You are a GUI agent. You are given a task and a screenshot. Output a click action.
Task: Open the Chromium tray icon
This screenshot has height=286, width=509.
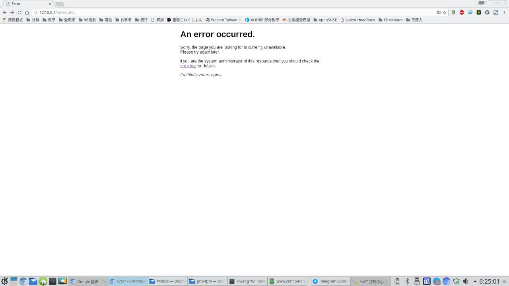click(x=446, y=281)
